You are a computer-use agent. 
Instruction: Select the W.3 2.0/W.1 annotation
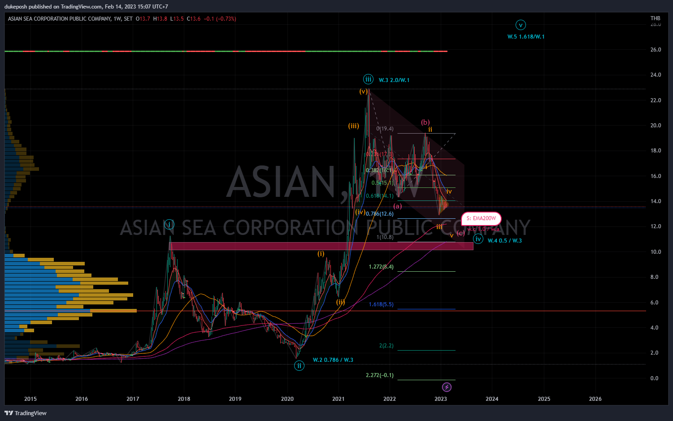pos(394,80)
